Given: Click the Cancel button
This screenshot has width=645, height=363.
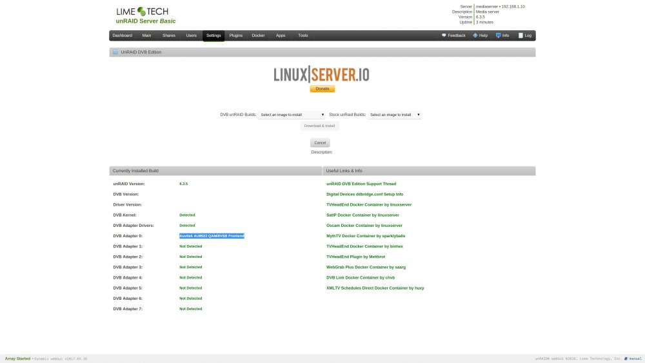Looking at the screenshot, I should (x=320, y=142).
